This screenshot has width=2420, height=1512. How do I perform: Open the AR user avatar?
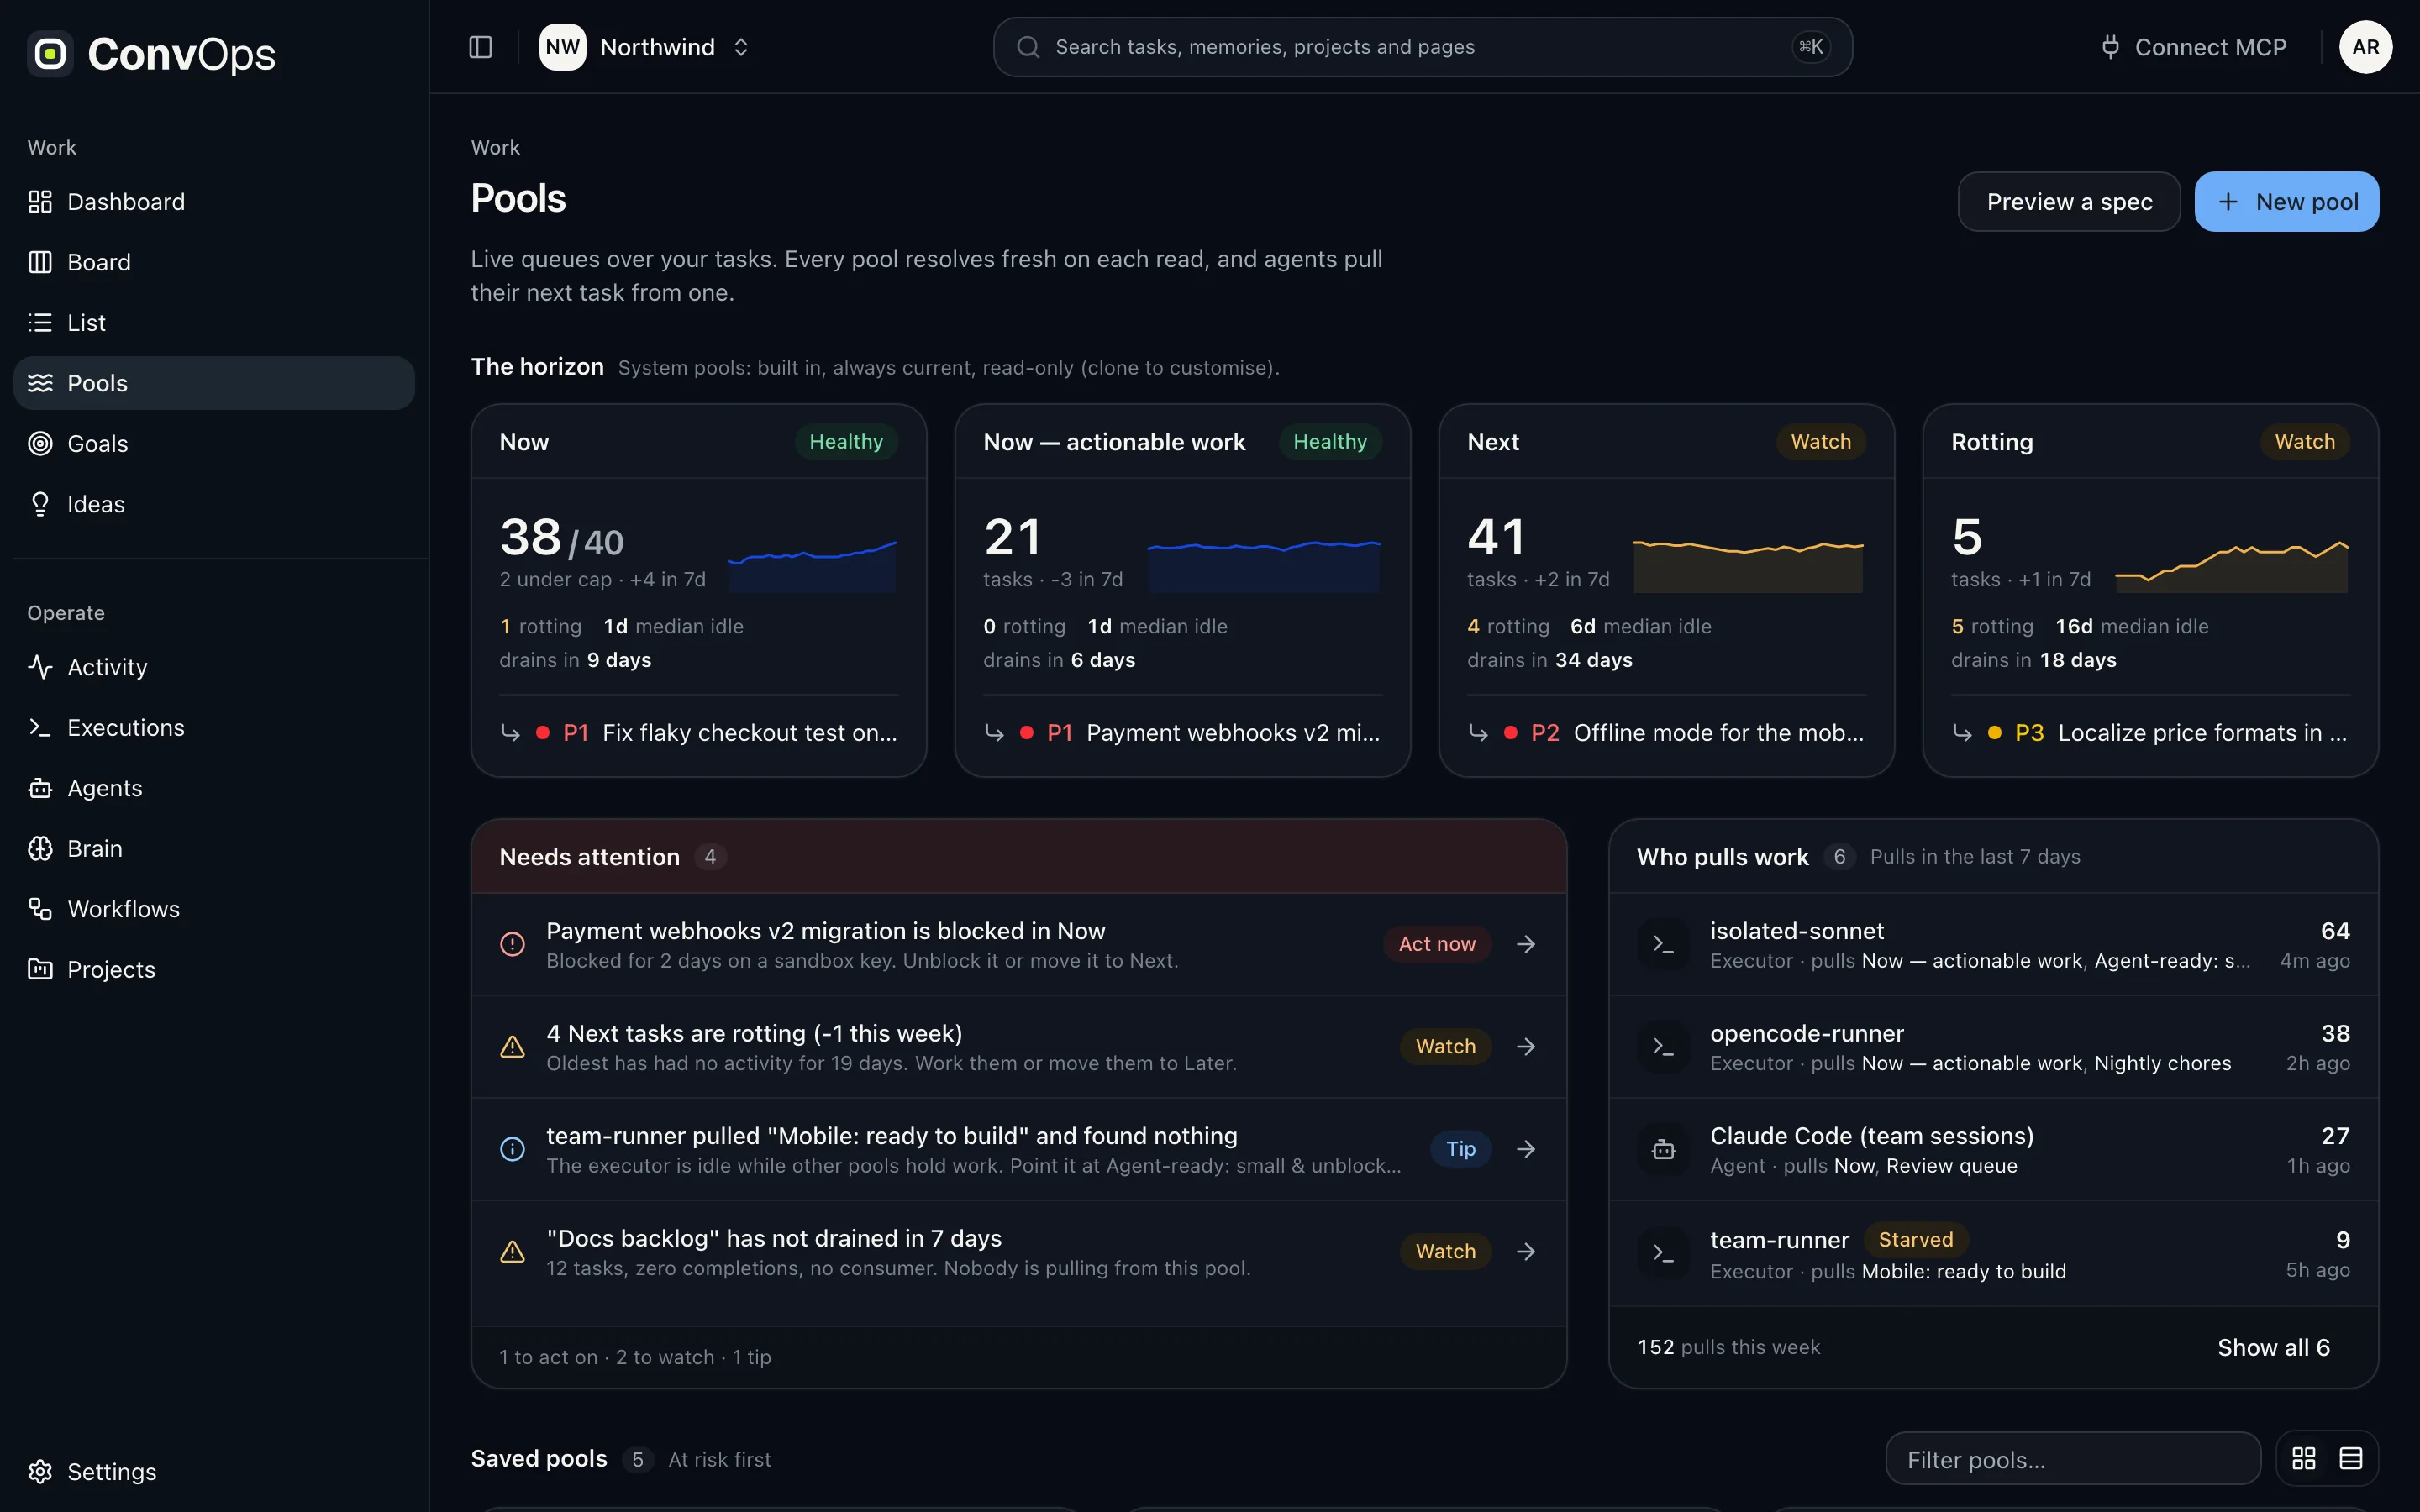point(2365,47)
